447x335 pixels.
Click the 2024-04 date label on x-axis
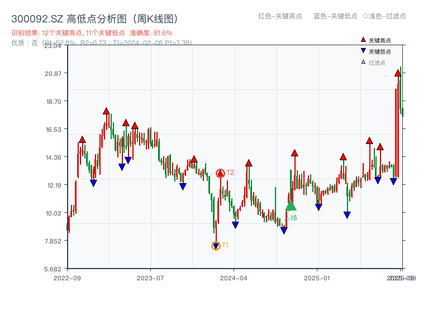click(235, 277)
